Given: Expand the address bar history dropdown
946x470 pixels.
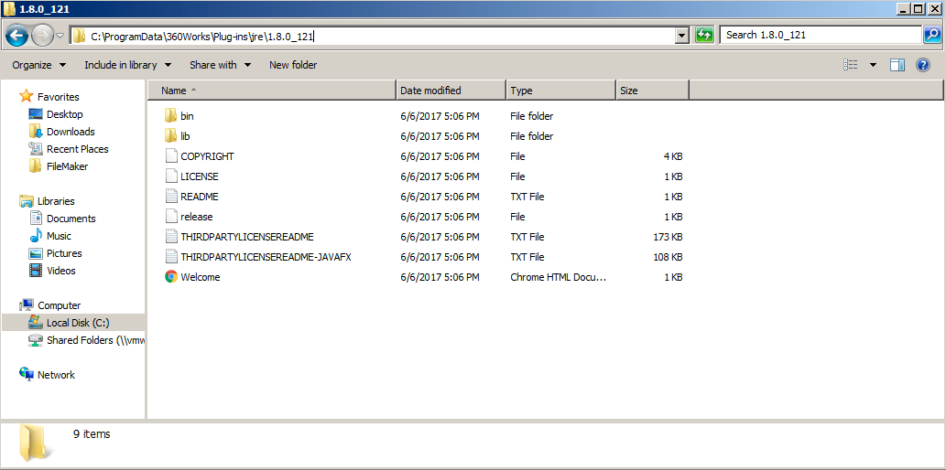Looking at the screenshot, I should (682, 36).
